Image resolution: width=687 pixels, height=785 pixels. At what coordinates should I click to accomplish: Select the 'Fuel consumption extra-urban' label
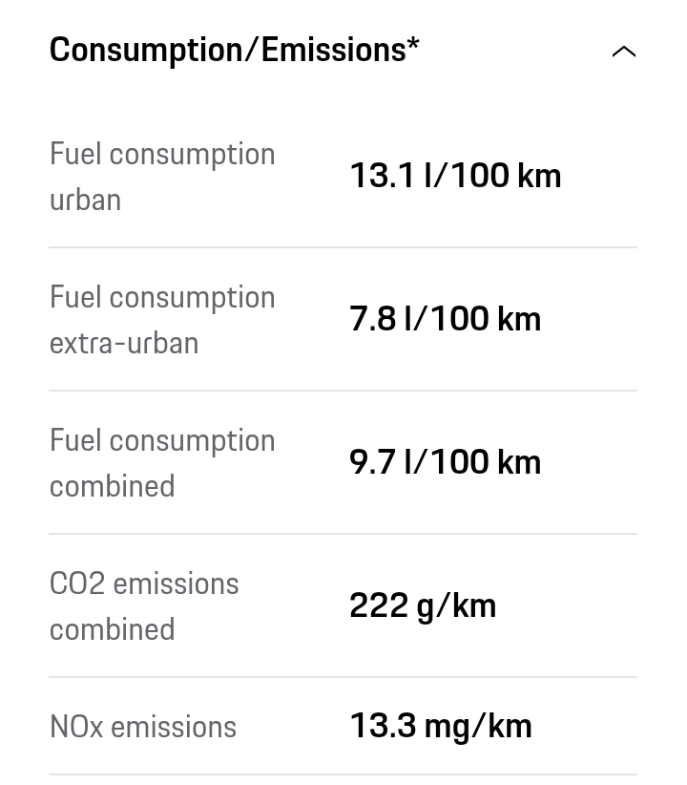click(162, 320)
